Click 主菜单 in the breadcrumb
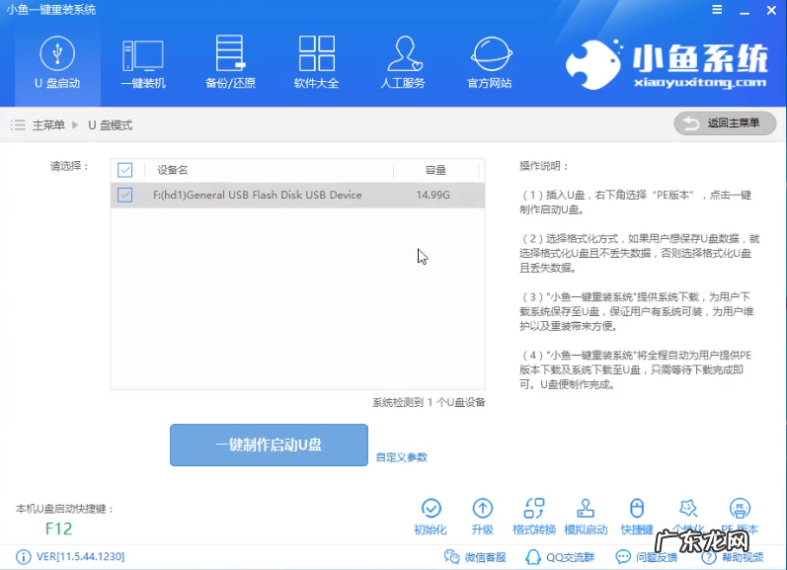Screen dimensions: 787x570 click(x=48, y=125)
